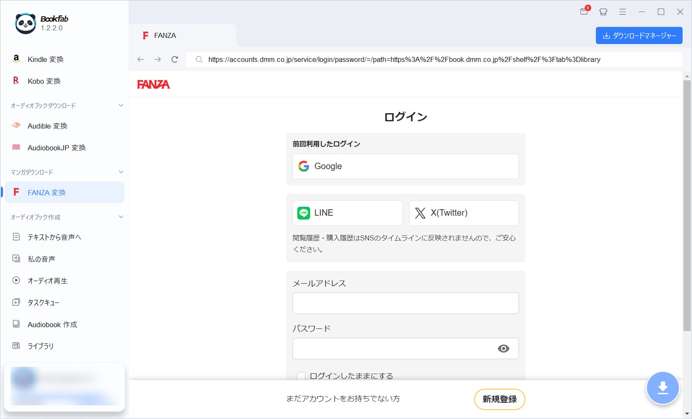Check the ログインしたままにする checkbox
Viewport: 692px width, 419px height.
(301, 376)
